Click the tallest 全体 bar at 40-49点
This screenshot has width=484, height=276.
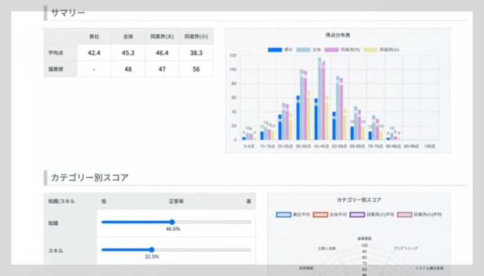[320, 100]
